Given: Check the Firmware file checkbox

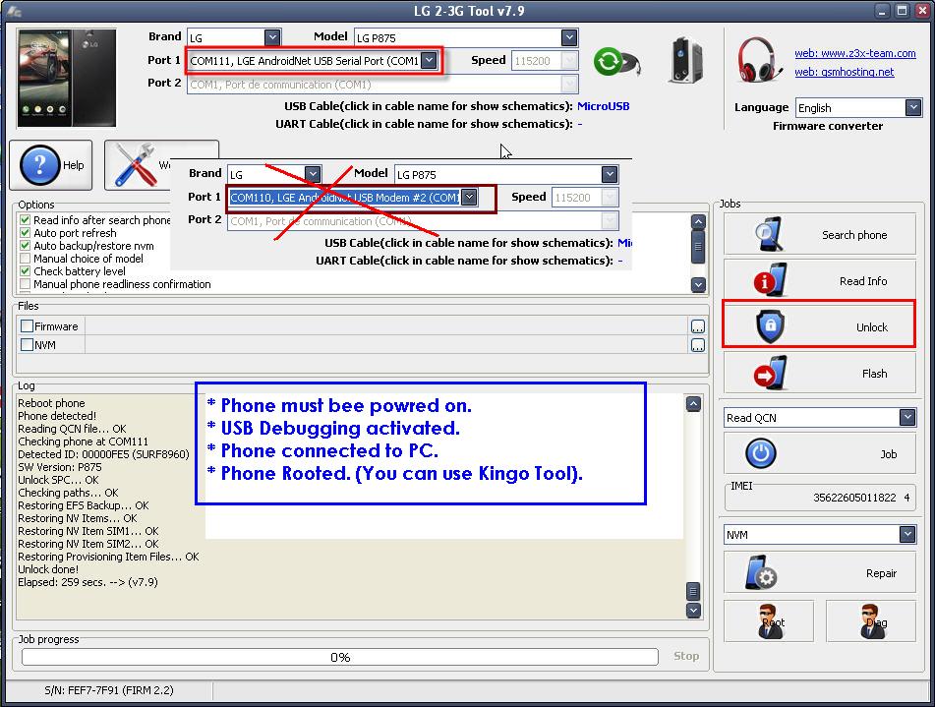Looking at the screenshot, I should click(27, 326).
